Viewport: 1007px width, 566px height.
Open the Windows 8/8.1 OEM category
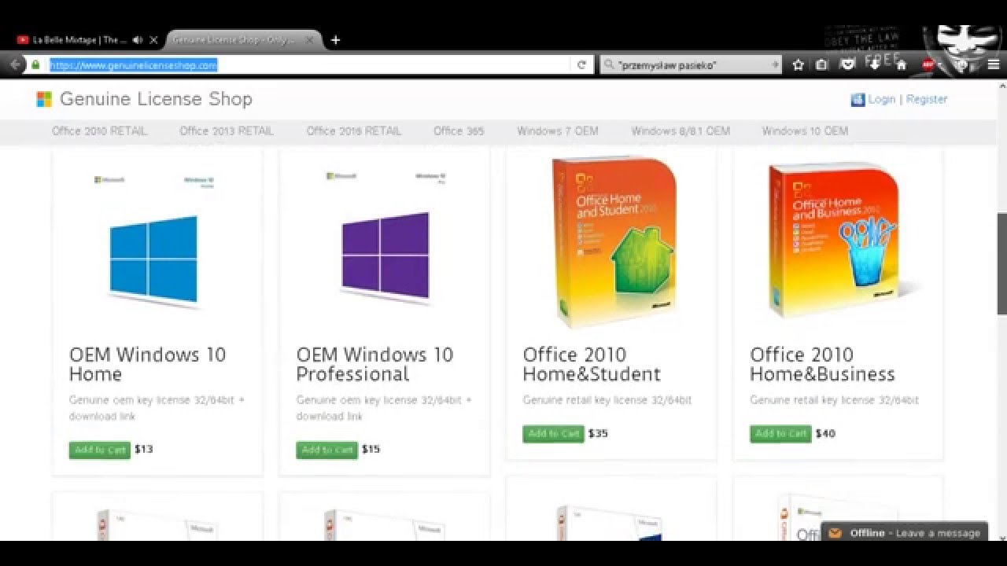(x=681, y=131)
